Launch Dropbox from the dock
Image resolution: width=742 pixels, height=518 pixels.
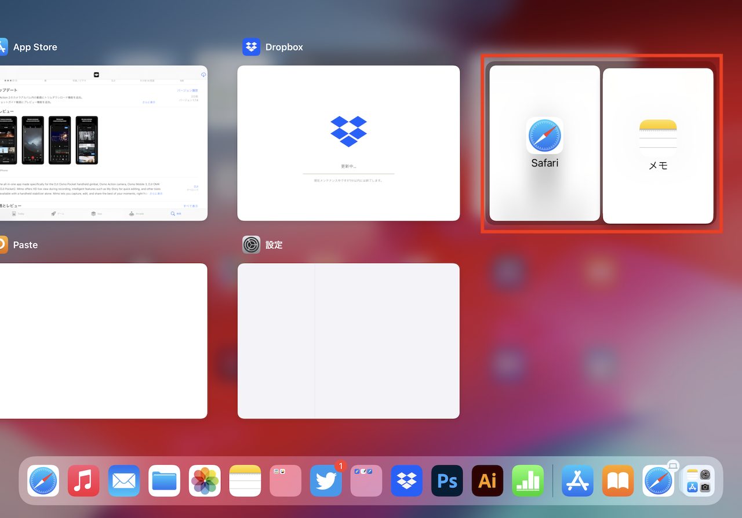coord(407,480)
